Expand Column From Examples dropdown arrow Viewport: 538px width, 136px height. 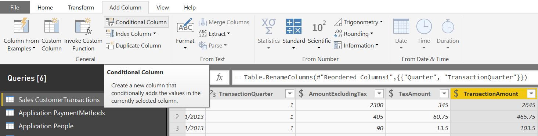coord(34,49)
